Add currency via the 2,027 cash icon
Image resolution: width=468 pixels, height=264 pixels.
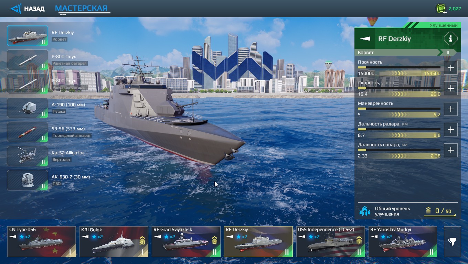441,9
